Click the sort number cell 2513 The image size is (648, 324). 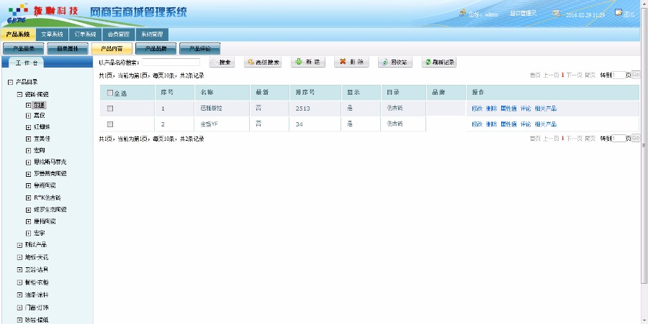click(x=303, y=108)
